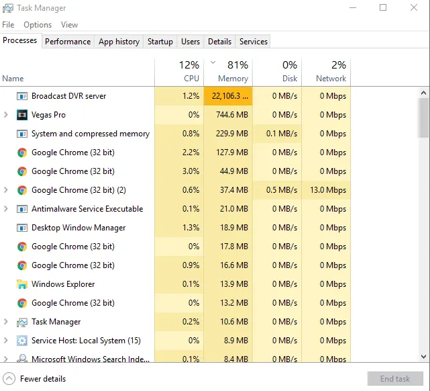Click the 21.0 MB memory value
The width and height of the screenshot is (430, 391).
pyautogui.click(x=234, y=209)
